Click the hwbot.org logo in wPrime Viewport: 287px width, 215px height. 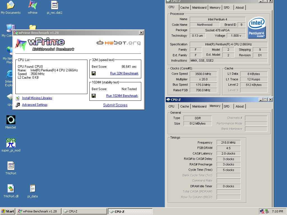point(119,43)
